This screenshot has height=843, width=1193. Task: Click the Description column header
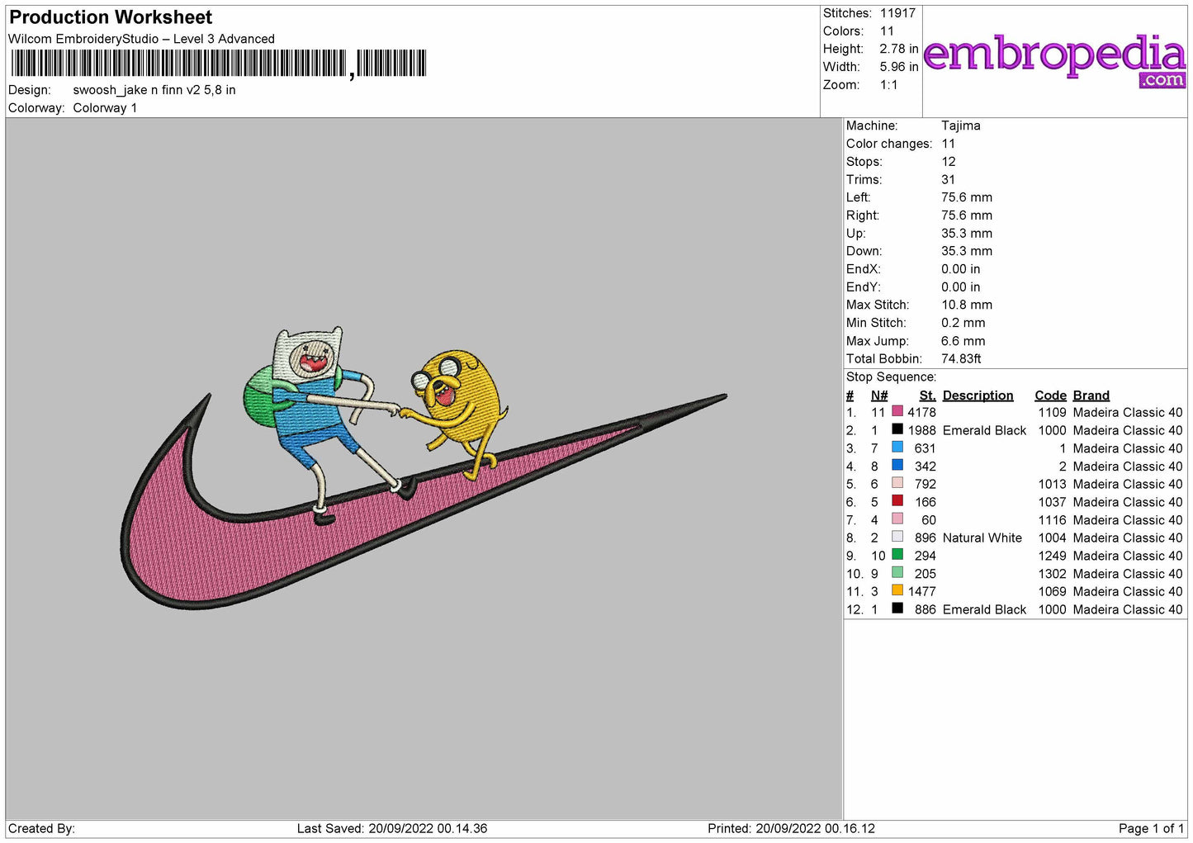[978, 395]
